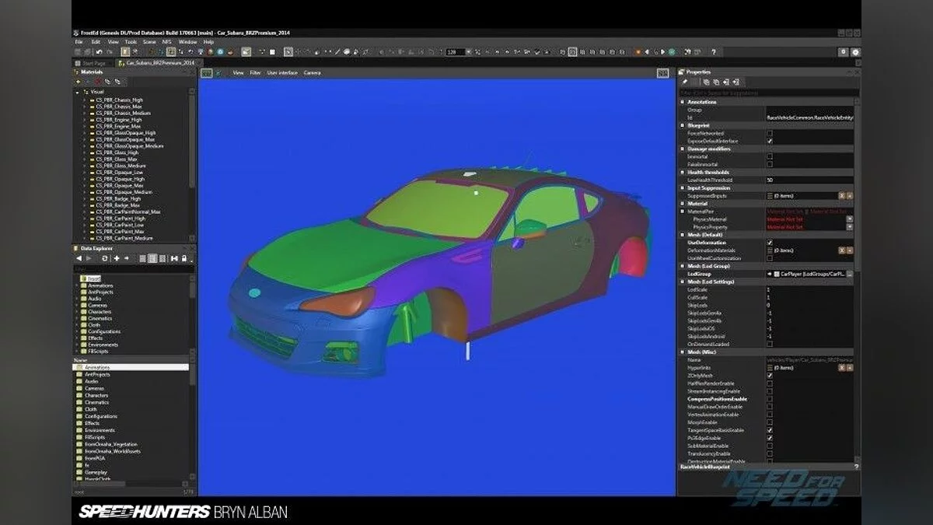The width and height of the screenshot is (933, 525).
Task: Toggle the ZOnlyMesh checkbox
Action: 770,375
